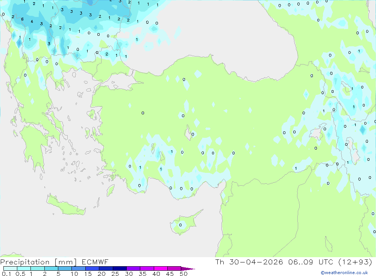Click the legend label '0.1'
The width and height of the screenshot is (376, 276).
6,274
